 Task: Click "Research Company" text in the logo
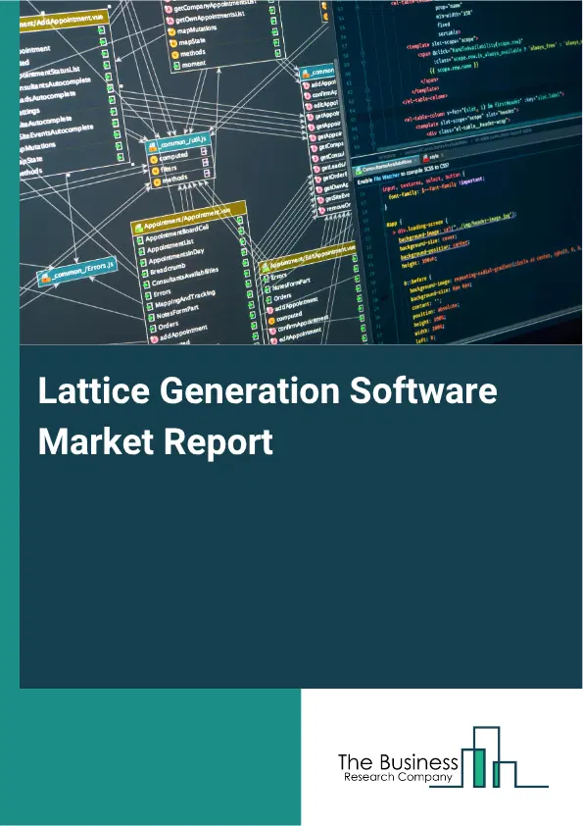(398, 777)
